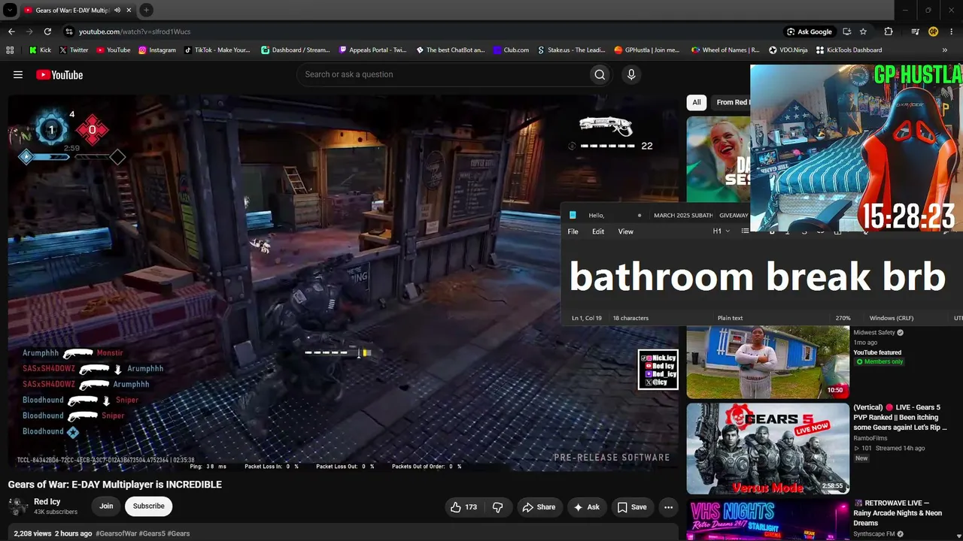Open the Red Icy channel avatar
Screen dimensions: 963x541
point(18,506)
